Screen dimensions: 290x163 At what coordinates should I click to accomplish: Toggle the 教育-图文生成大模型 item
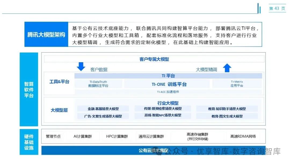point(227,116)
